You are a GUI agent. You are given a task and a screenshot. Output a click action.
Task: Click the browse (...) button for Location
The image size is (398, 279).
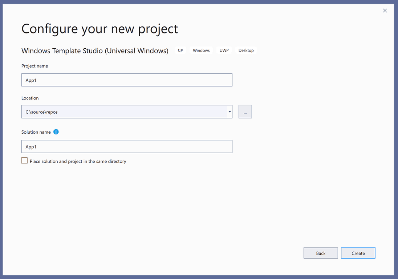point(245,112)
